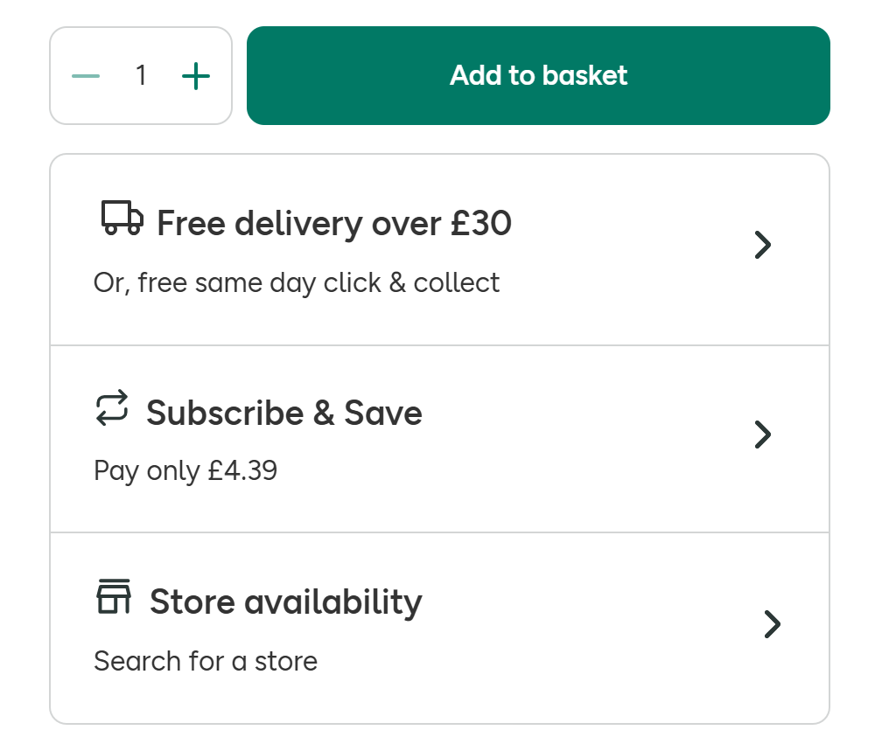Open Free delivery over £30 details

[334, 223]
